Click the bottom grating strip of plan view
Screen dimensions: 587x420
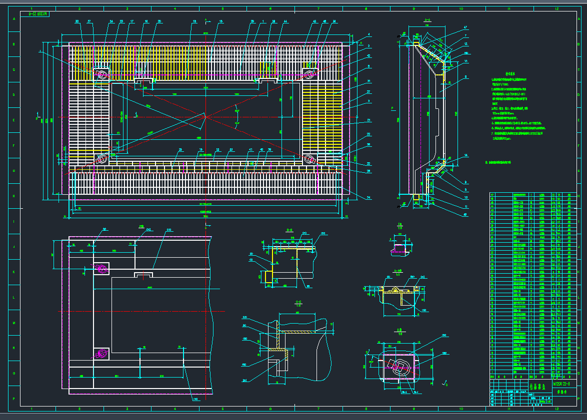point(205,184)
